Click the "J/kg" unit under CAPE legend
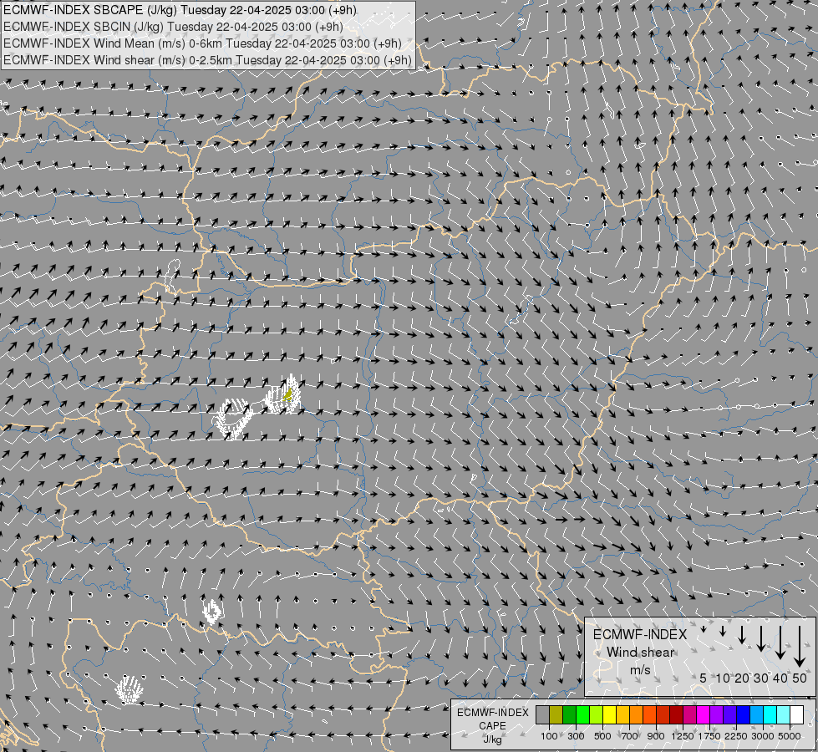 [x=492, y=739]
